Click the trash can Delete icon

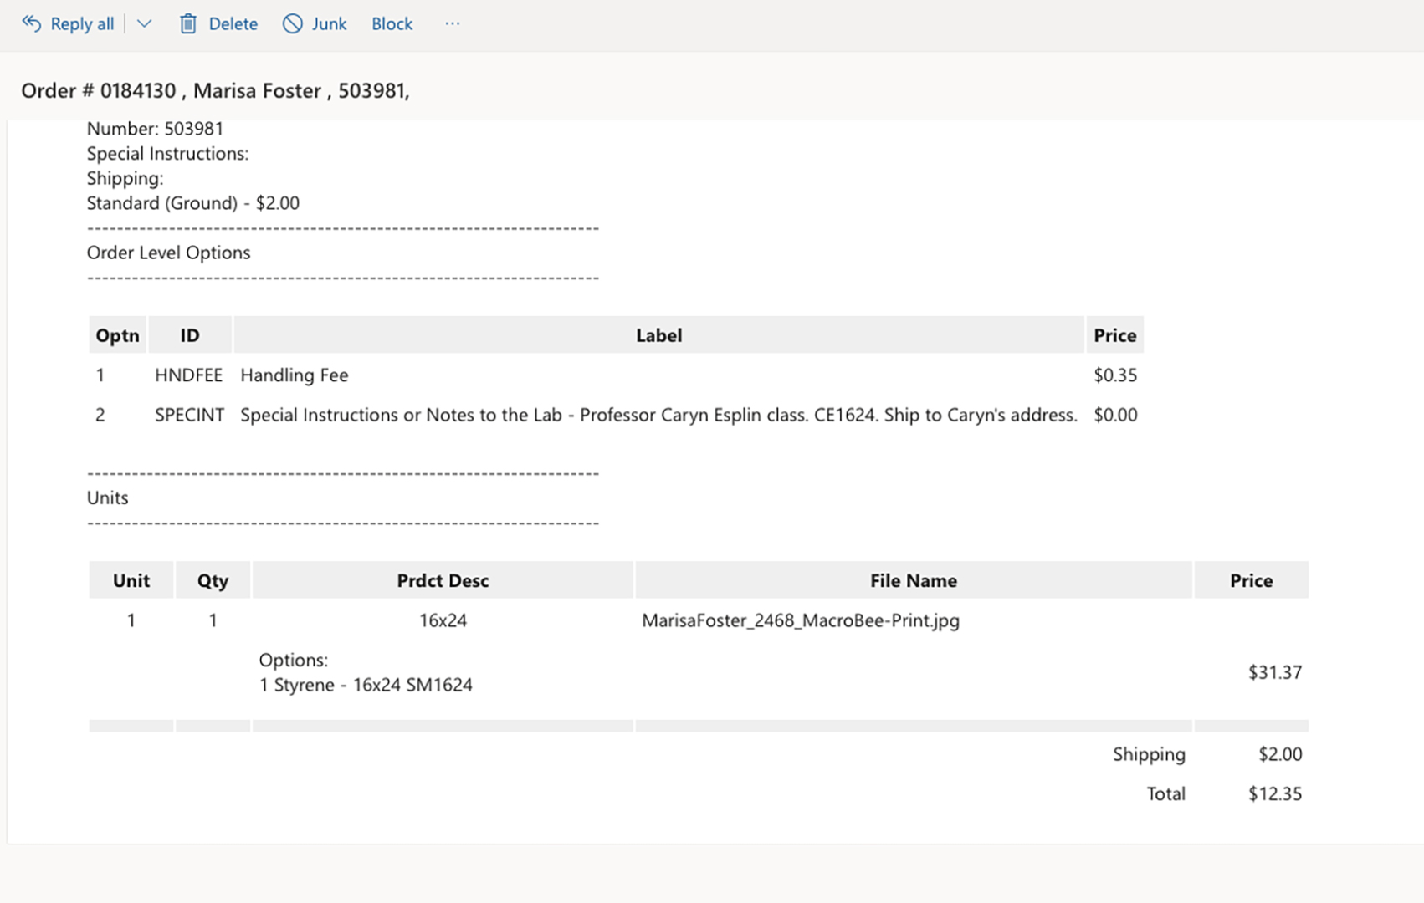[188, 23]
